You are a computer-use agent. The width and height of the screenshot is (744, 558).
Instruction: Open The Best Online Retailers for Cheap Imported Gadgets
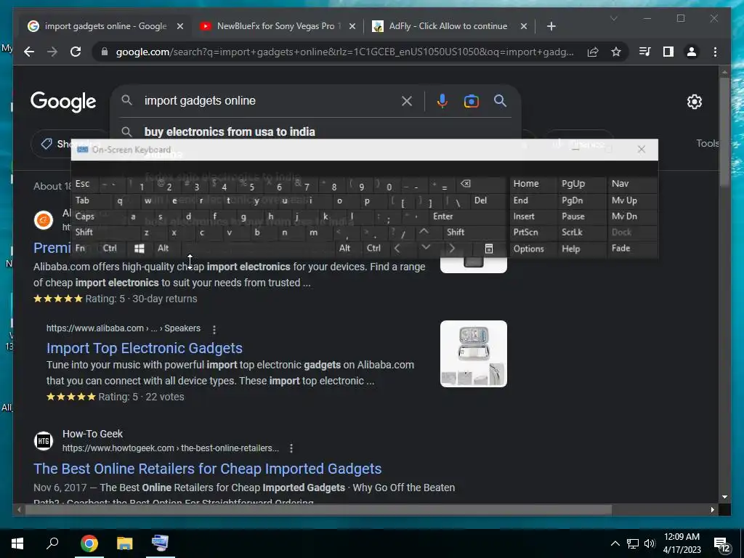tap(207, 469)
